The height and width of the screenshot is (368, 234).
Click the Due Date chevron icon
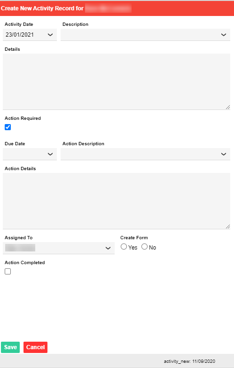50,154
